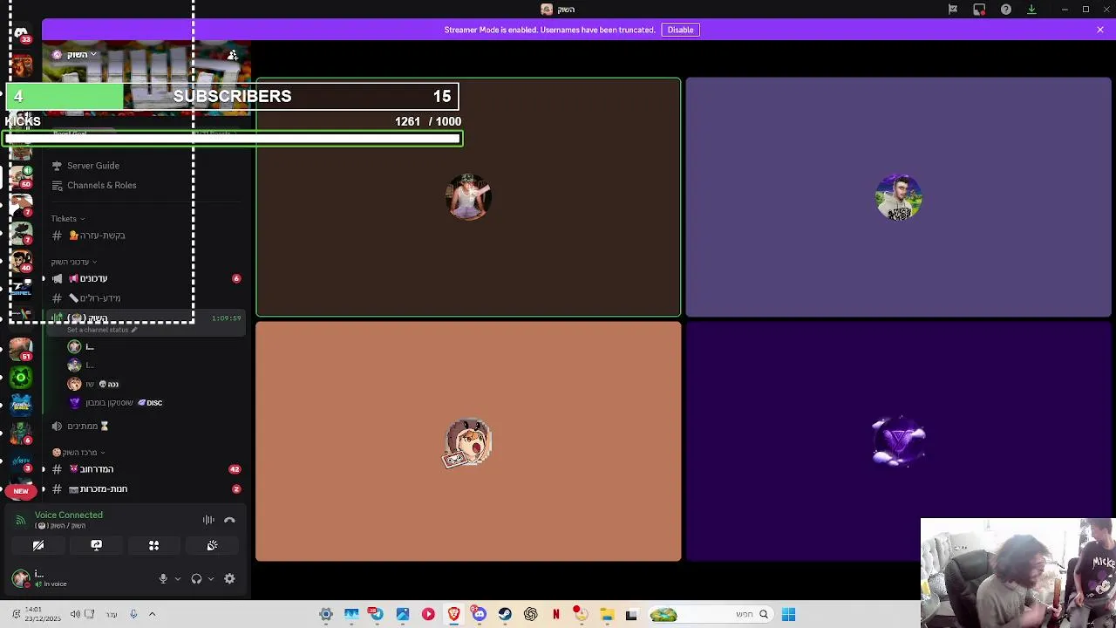Select the bottom-left orange participant tile
1116x628 pixels.
[468, 441]
